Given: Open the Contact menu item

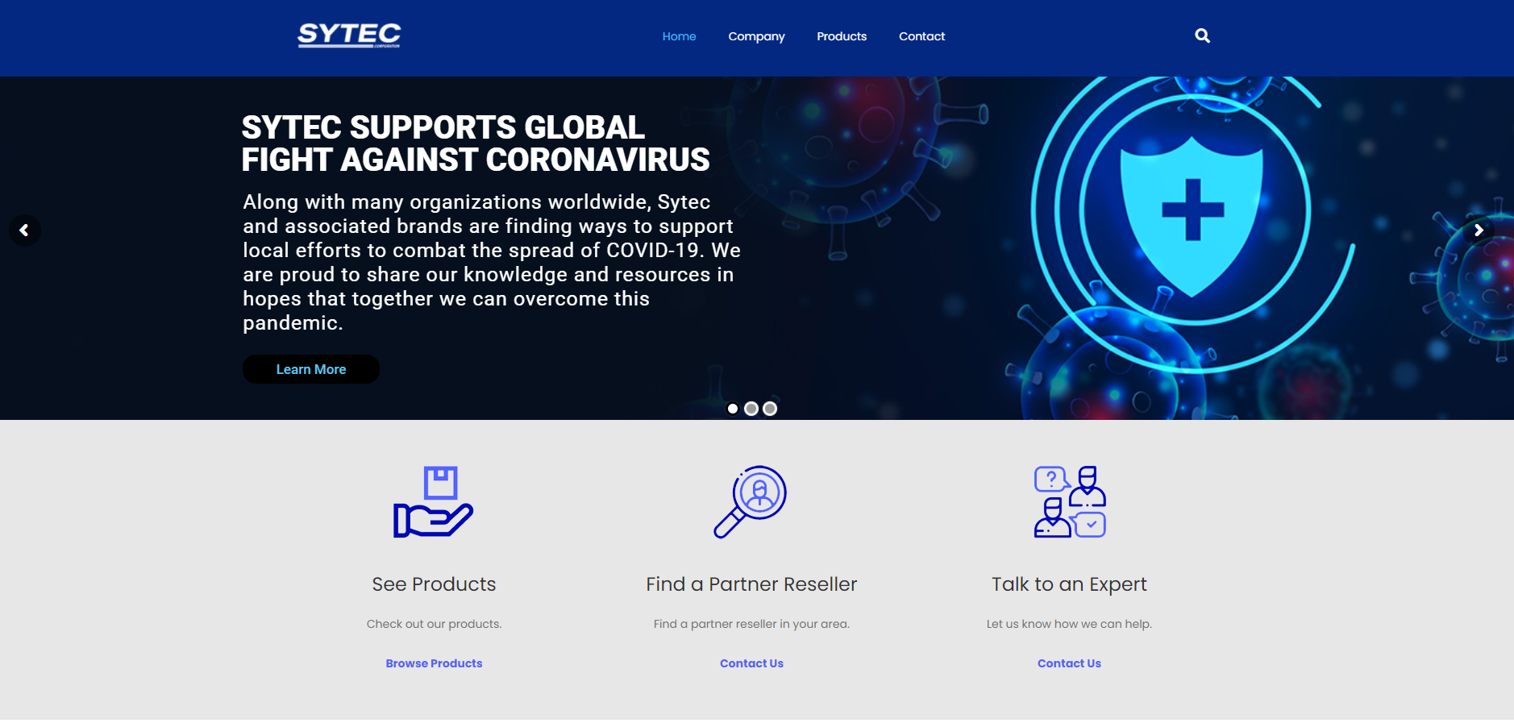Looking at the screenshot, I should [x=921, y=36].
